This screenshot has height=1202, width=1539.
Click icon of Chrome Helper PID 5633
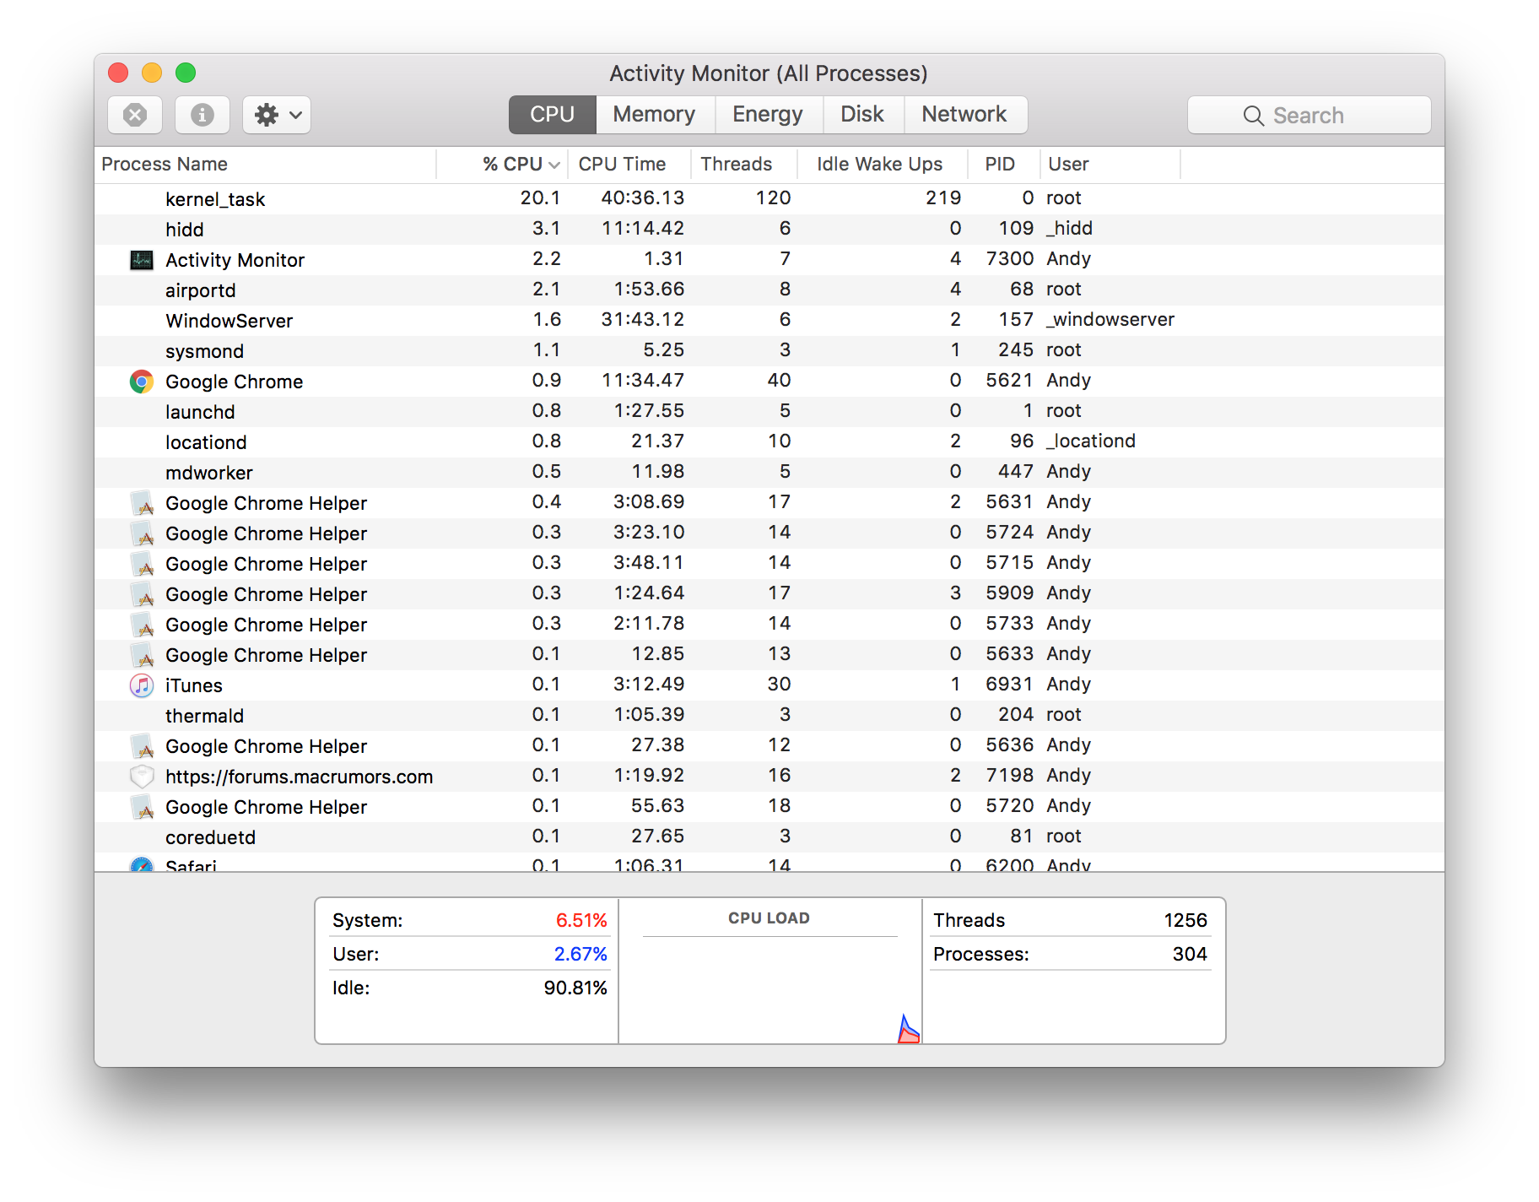point(142,655)
